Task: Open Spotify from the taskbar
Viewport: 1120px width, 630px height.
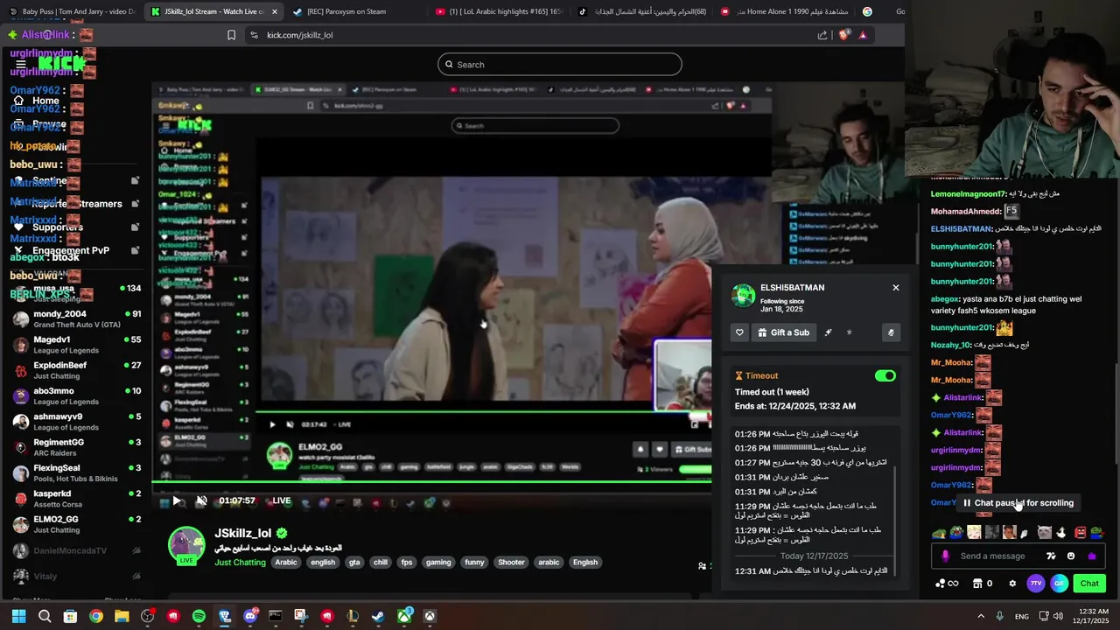Action: pos(199,616)
